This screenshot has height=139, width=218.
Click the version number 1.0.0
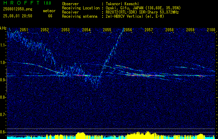pyautogui.click(x=47, y=3)
